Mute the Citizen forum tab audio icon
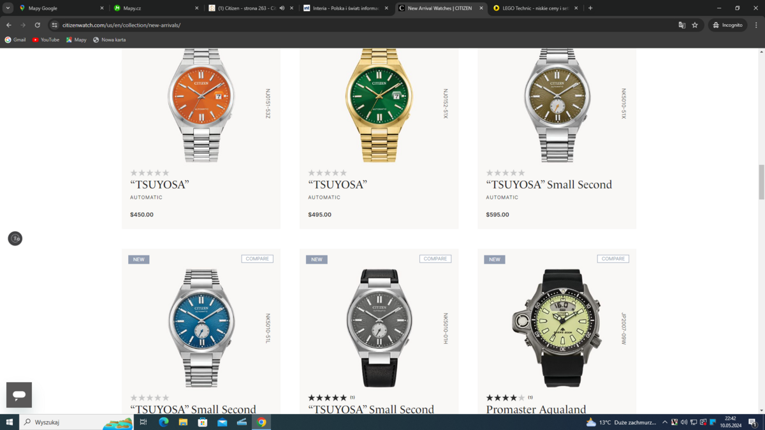This screenshot has height=430, width=765. coord(282,8)
